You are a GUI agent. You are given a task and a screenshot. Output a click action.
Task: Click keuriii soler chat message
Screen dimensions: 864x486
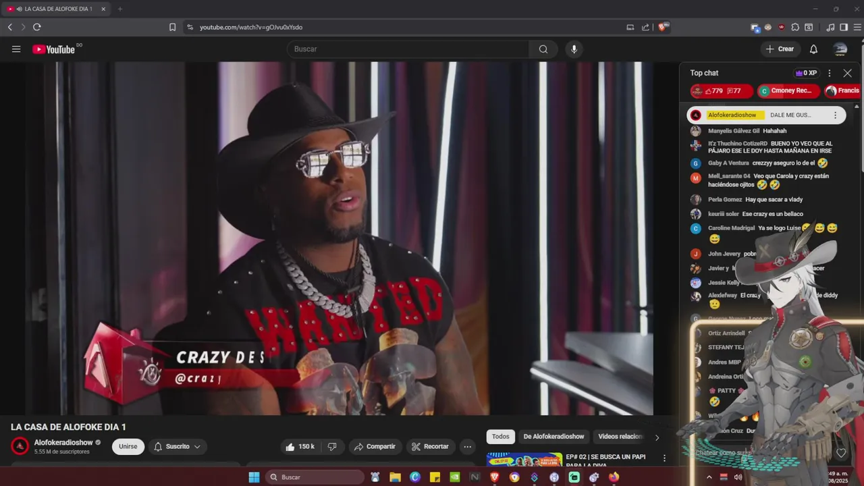766,214
